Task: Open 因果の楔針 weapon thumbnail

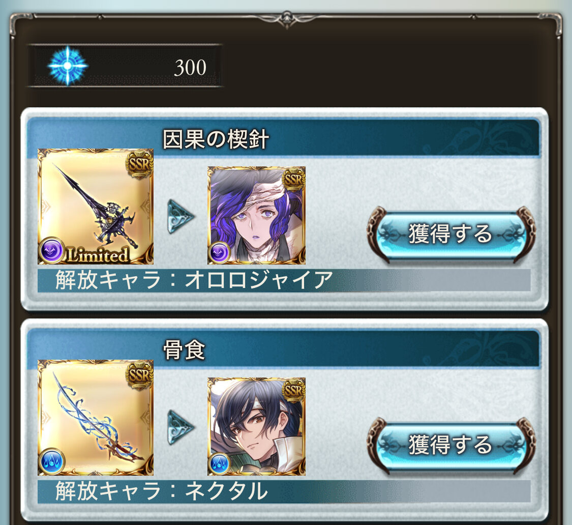Action: pyautogui.click(x=96, y=206)
